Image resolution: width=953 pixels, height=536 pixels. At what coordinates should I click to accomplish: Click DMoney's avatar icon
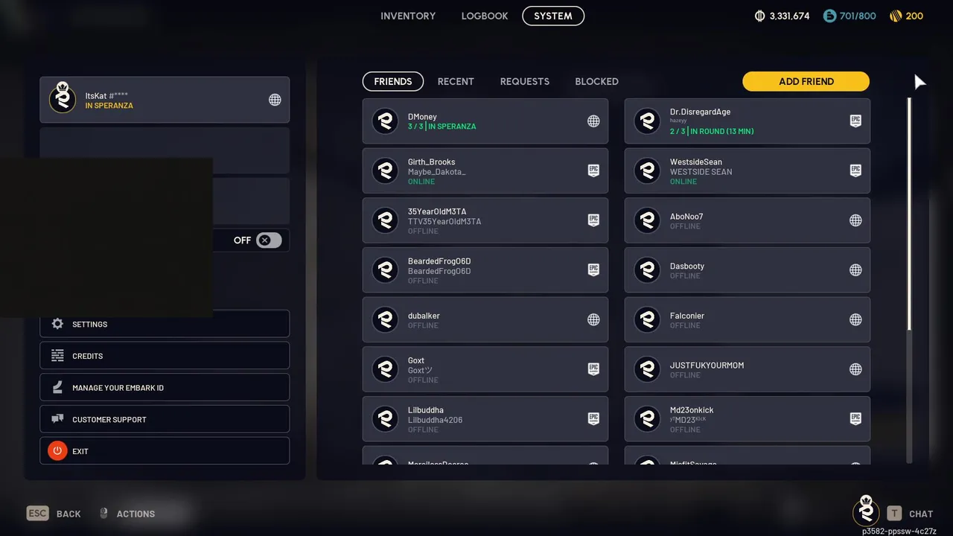[385, 121]
